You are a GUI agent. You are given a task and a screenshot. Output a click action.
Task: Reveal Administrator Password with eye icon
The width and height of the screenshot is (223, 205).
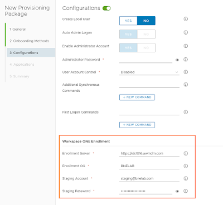point(177,60)
